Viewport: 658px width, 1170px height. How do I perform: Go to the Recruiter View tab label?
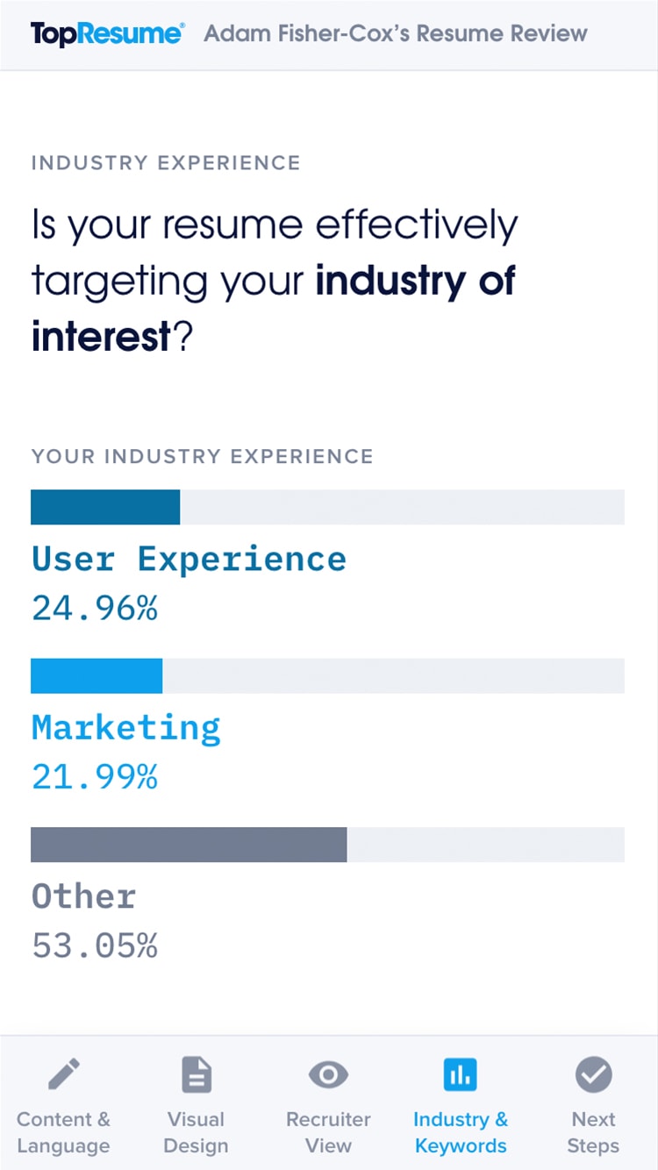pos(328,1132)
